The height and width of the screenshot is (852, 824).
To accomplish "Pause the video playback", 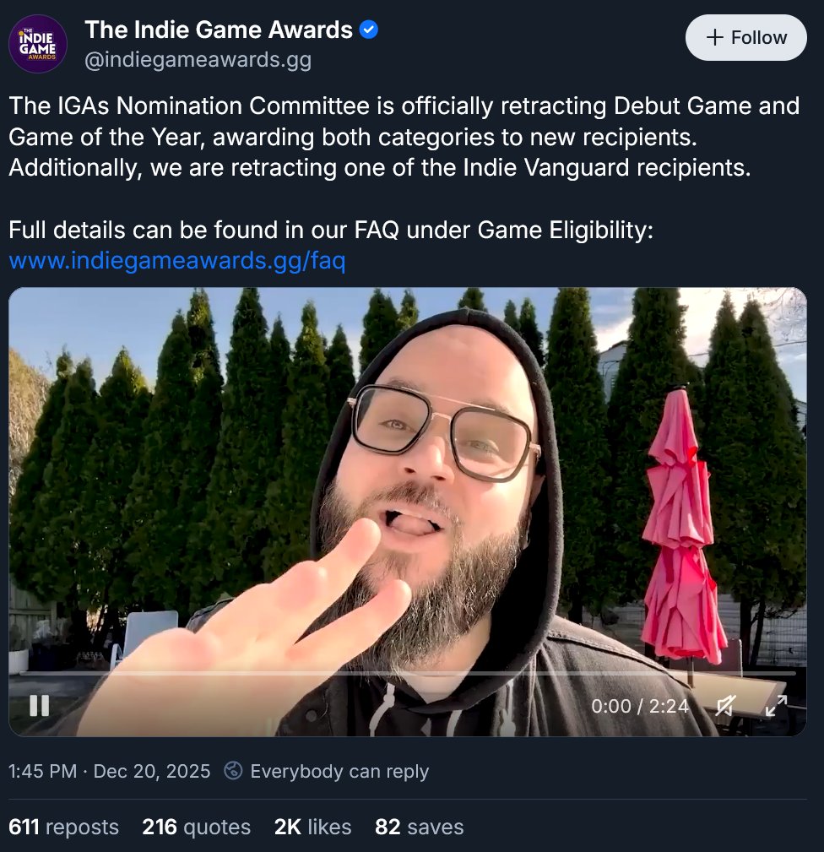I will pos(40,705).
